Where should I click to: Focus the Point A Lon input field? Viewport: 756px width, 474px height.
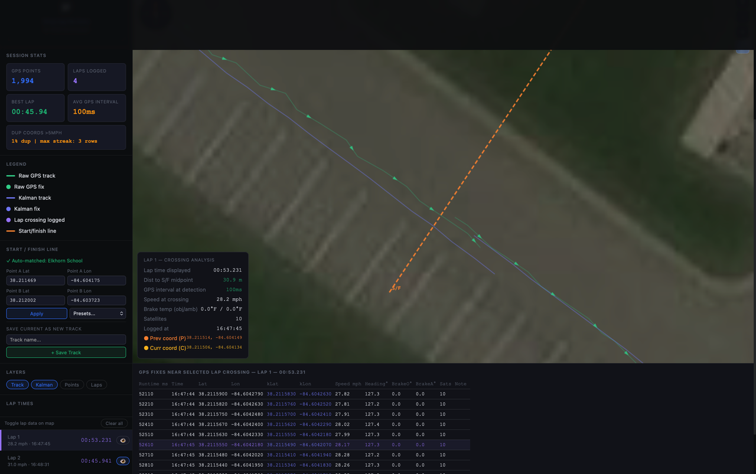coord(96,280)
